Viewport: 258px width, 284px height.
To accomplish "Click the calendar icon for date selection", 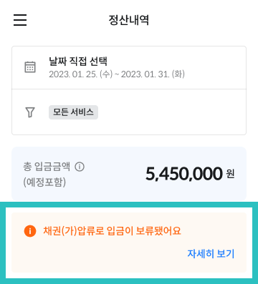I will (x=30, y=67).
